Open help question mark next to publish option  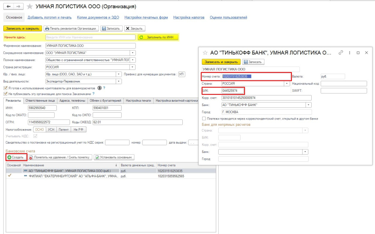[x=93, y=94]
